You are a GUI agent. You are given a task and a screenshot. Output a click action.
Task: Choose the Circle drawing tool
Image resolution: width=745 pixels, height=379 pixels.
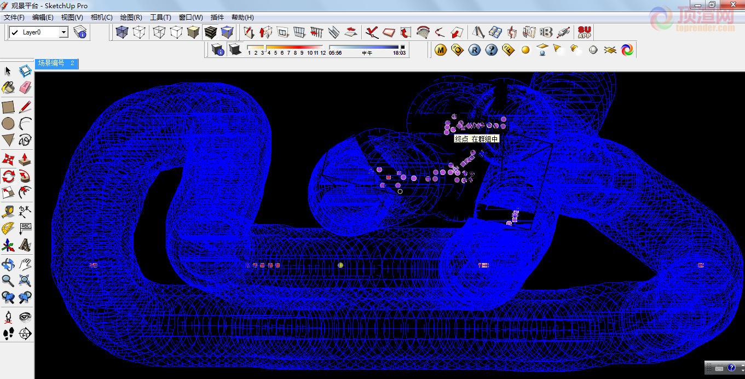[x=8, y=124]
